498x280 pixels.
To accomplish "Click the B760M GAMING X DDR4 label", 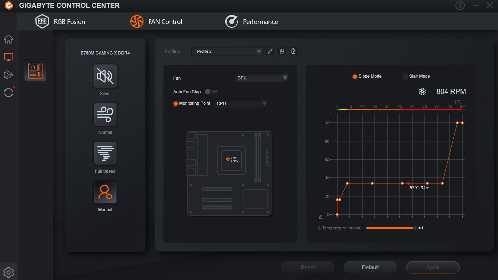I will pyautogui.click(x=105, y=53).
